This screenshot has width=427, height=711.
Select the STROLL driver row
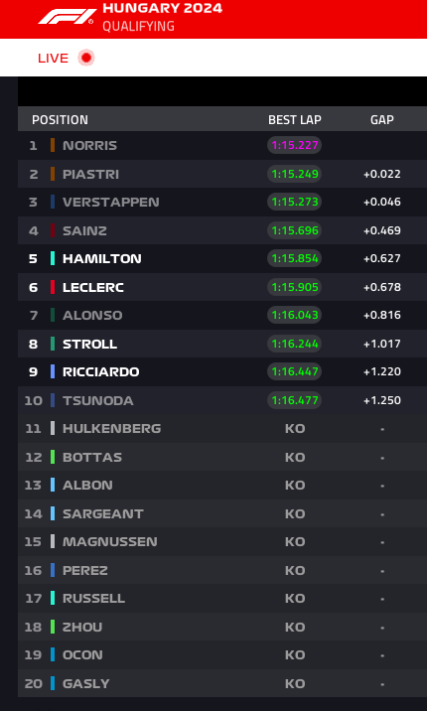click(x=222, y=344)
